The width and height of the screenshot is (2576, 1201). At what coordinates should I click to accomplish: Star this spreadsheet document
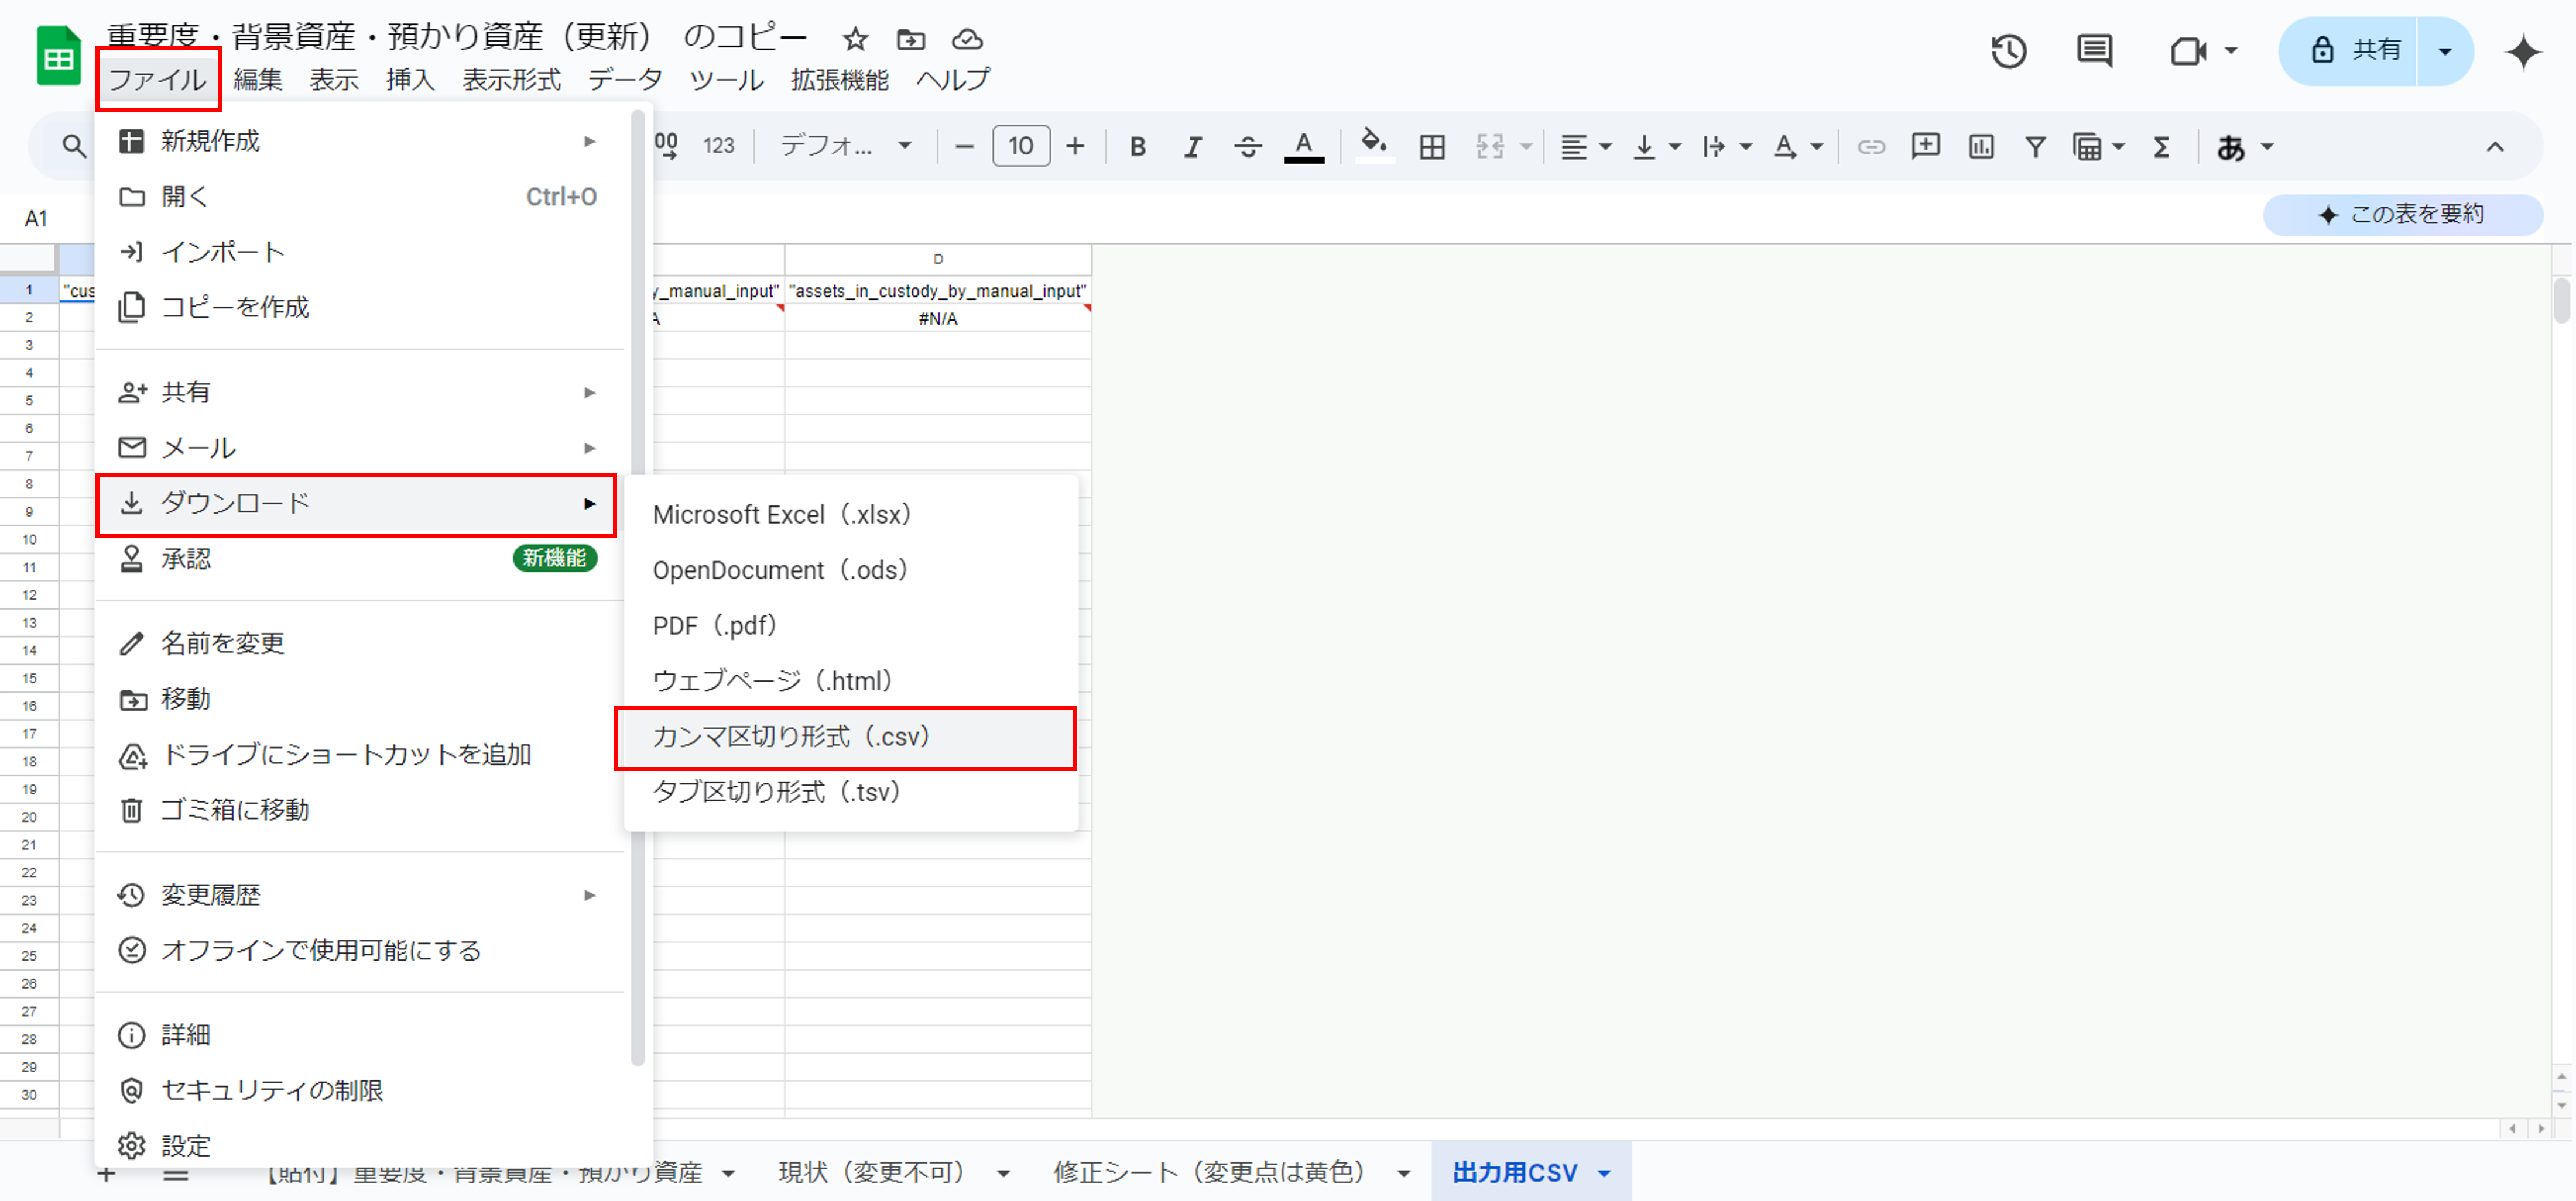pyautogui.click(x=855, y=39)
